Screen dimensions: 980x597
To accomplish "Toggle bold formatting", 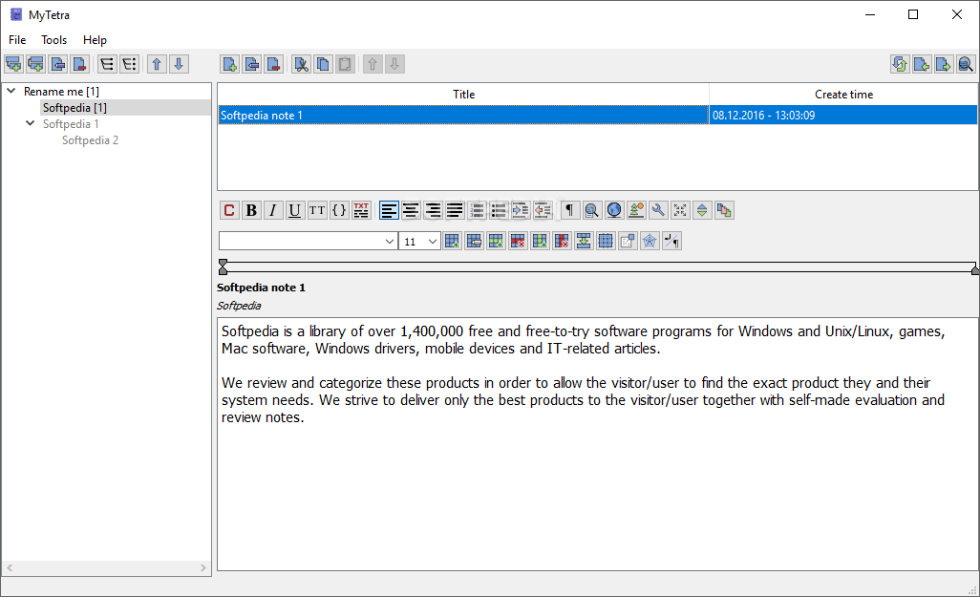I will 251,211.
